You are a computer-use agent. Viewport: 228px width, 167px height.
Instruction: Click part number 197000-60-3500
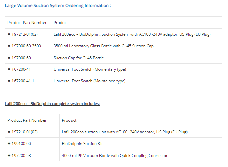(26, 46)
